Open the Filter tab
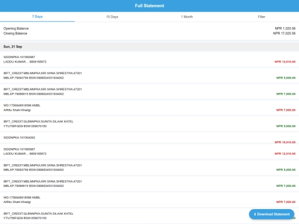 point(261,17)
